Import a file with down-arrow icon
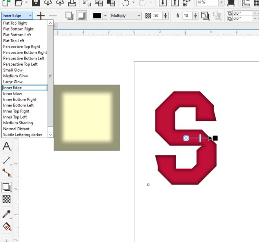Viewport: 259px width, 242px height. (163, 3)
